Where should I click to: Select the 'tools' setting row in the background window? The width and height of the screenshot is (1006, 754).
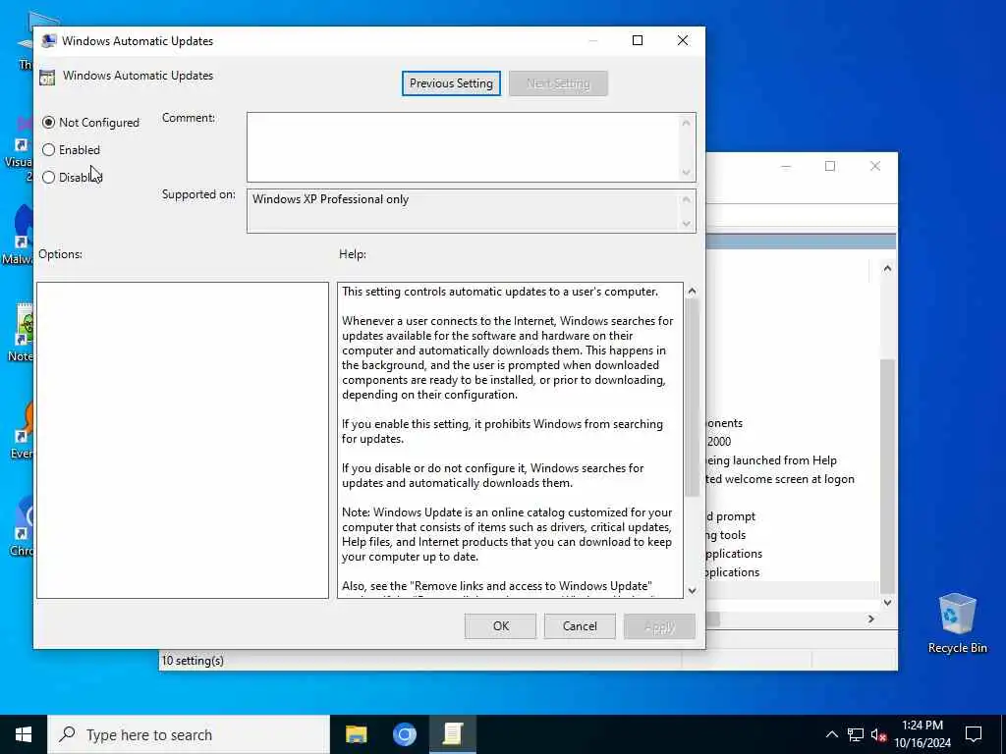coord(726,535)
